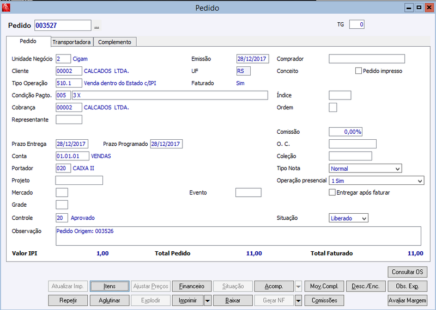Viewport: 436px width, 310px height.
Task: Focus the Observação text area
Action: (x=238, y=236)
